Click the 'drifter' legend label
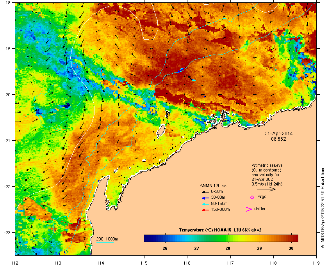Image resolution: width=328 pixels, height=265 pixels. [x=260, y=208]
